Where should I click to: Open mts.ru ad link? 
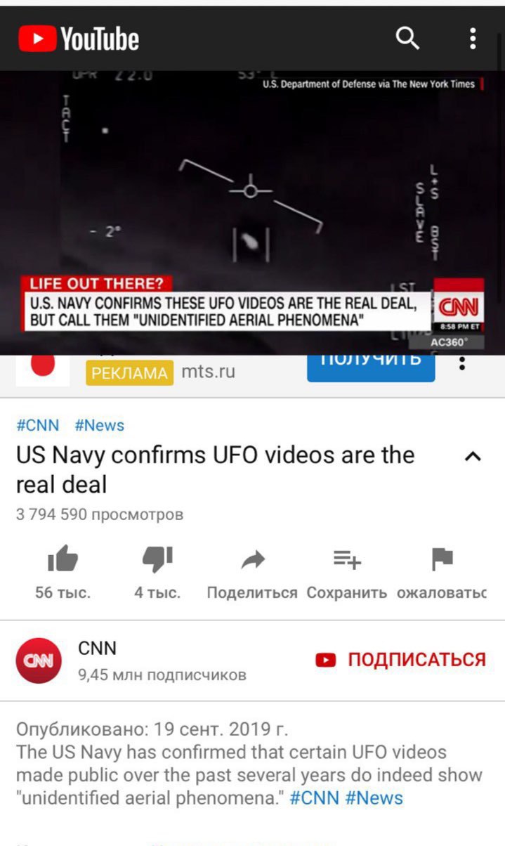coord(209,371)
